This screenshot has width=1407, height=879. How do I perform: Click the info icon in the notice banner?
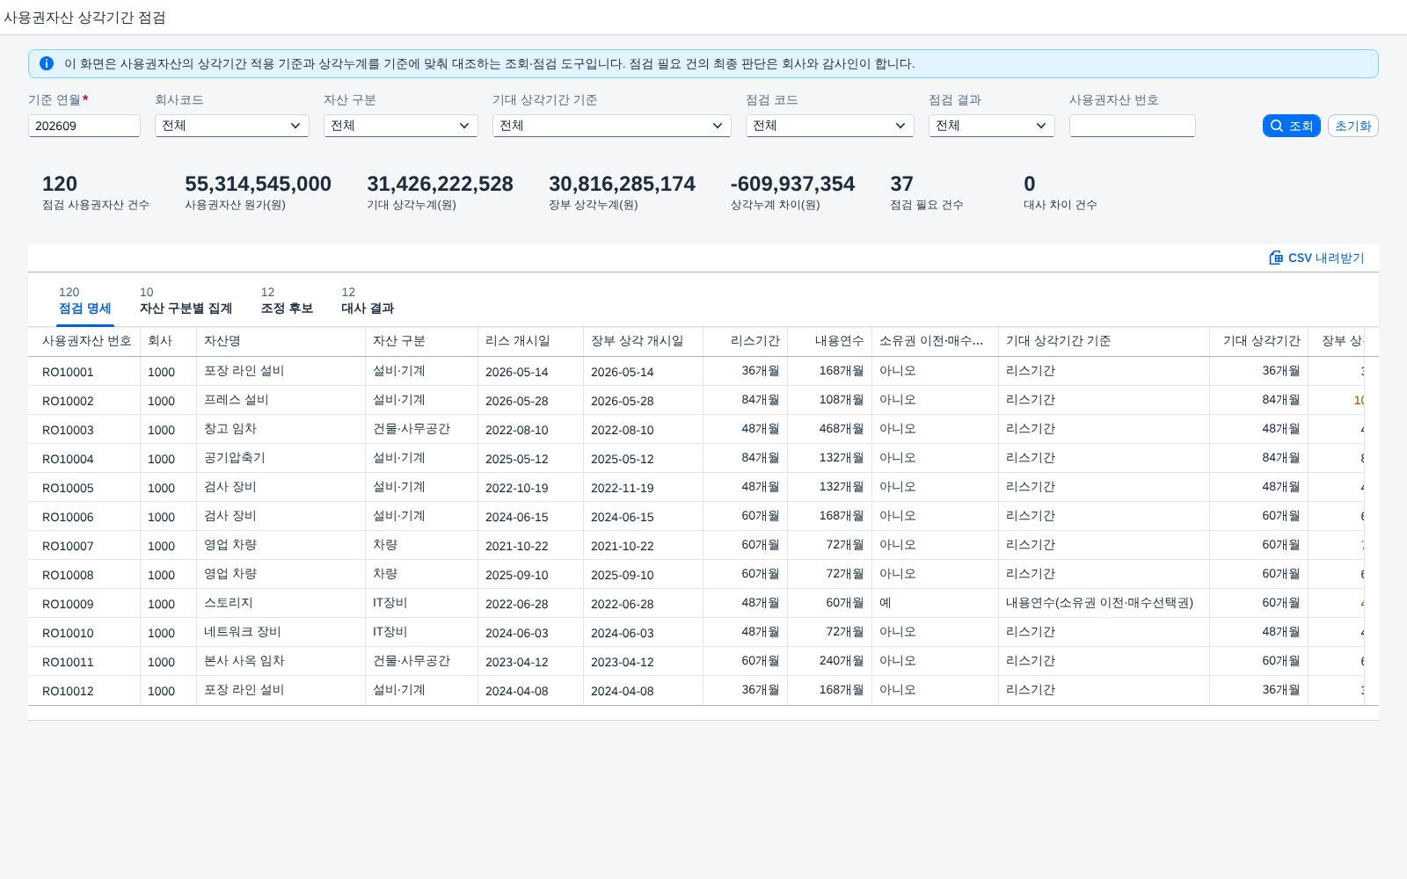pos(47,63)
